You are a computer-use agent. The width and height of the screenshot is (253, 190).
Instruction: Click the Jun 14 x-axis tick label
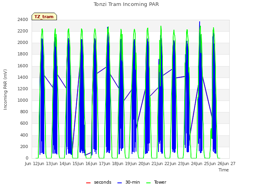click(59, 163)
